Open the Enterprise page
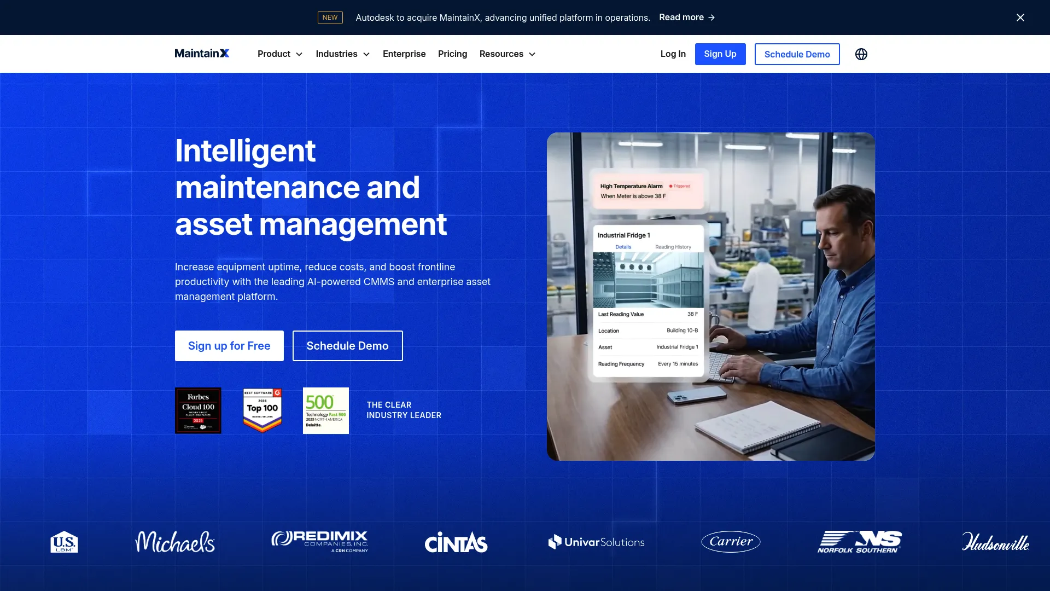 click(x=404, y=54)
